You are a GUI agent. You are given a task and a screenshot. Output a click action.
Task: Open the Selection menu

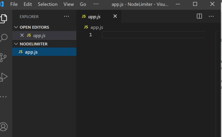48,4
